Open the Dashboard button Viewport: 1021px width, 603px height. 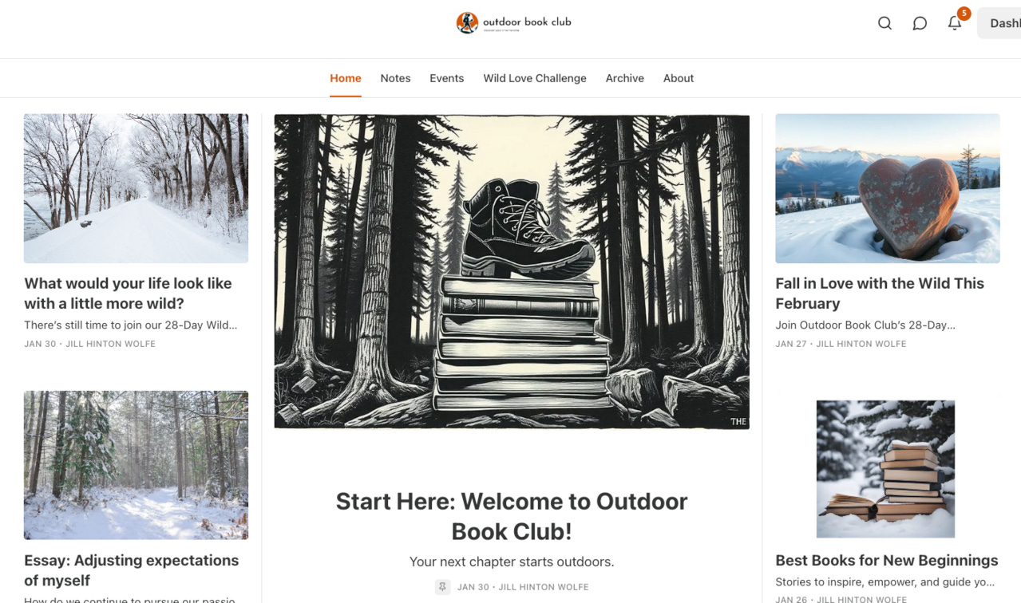pos(999,23)
